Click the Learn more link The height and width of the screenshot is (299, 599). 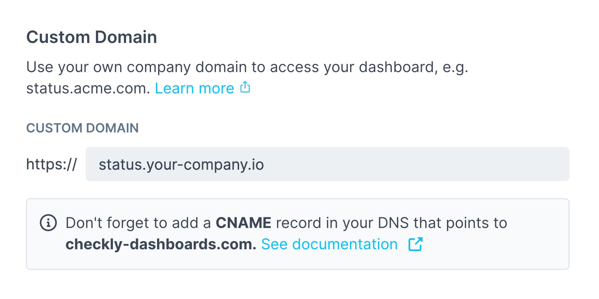tap(194, 88)
